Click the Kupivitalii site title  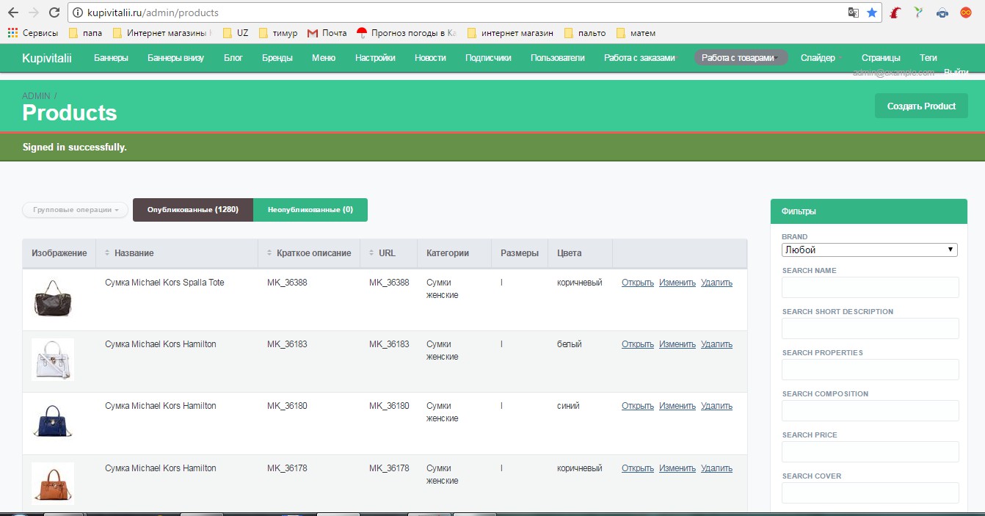[x=47, y=58]
